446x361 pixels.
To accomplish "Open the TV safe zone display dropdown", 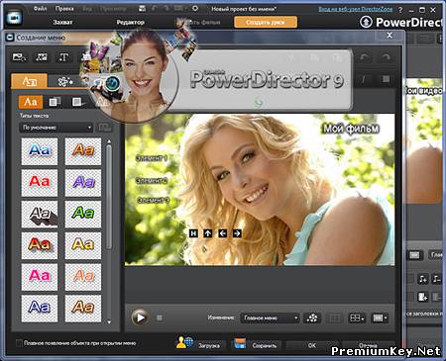I will pos(380,317).
